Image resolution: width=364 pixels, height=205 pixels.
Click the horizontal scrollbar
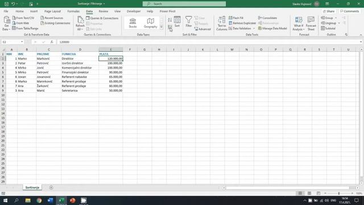pos(287,187)
